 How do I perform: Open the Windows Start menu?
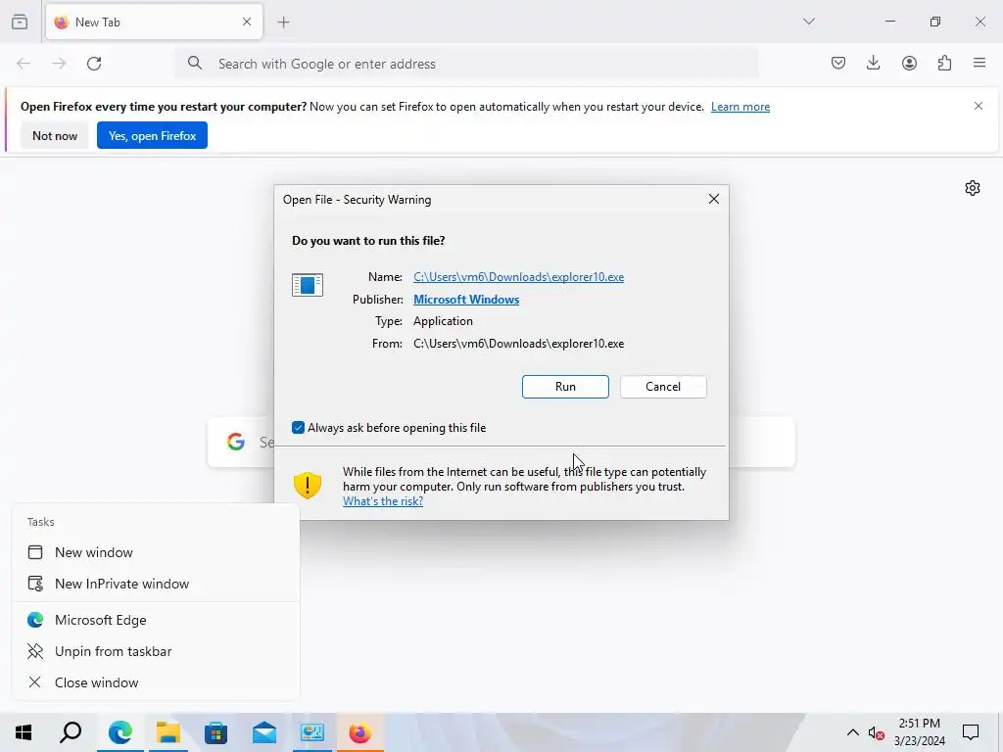pyautogui.click(x=24, y=732)
